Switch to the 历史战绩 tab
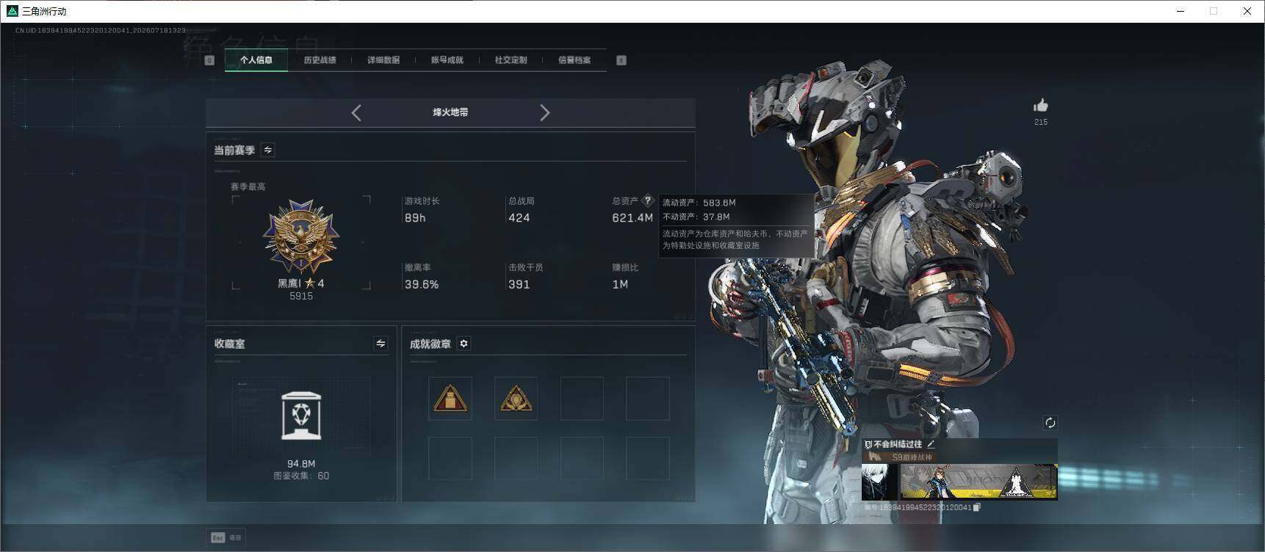1265x552 pixels. click(x=320, y=60)
